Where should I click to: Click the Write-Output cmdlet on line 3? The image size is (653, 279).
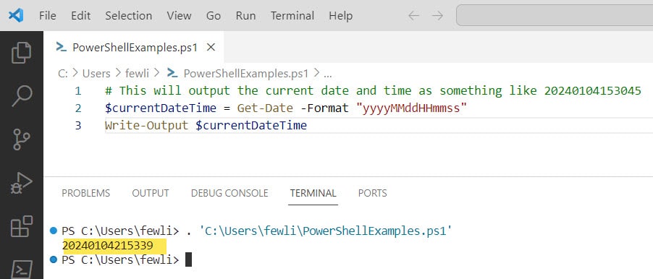[x=146, y=126]
